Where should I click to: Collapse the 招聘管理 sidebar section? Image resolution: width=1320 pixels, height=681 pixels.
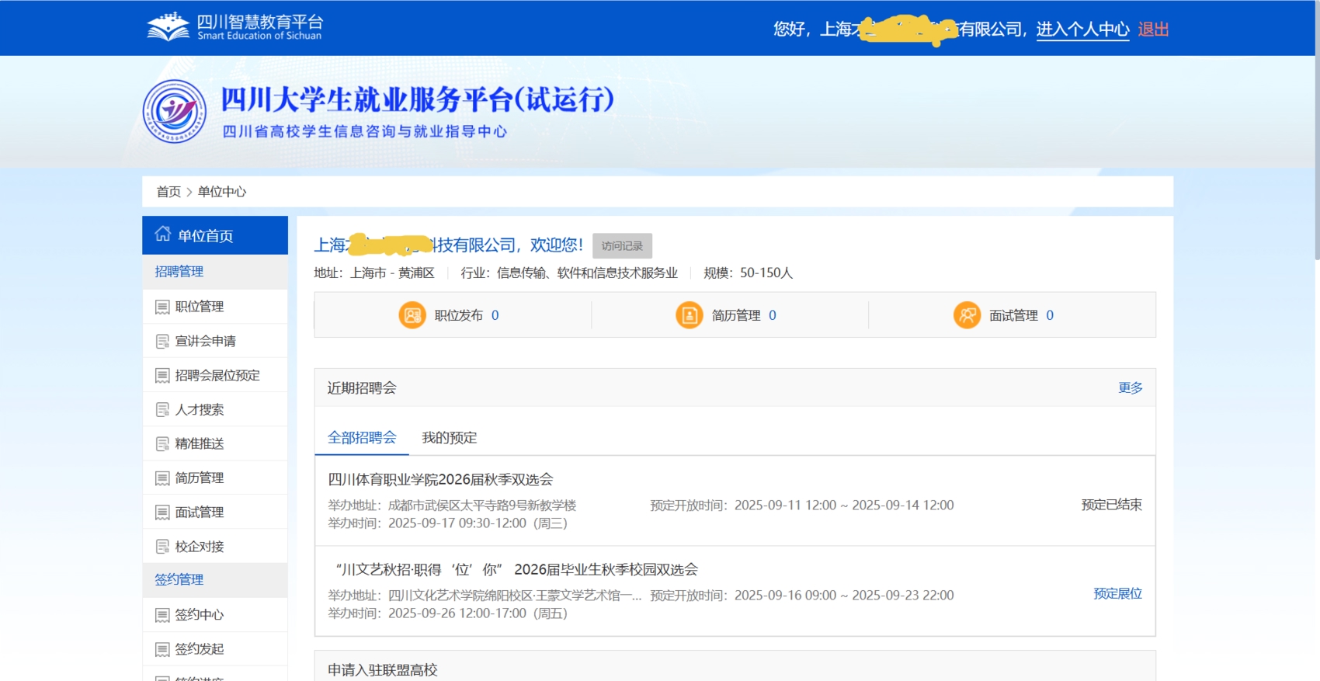(179, 271)
